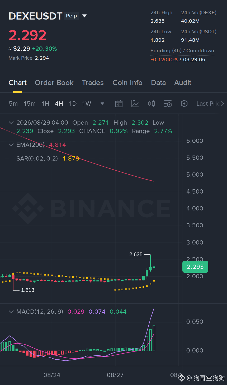Viewport: 227px width, 385px height.
Task: Open the candlestick chart type icon
Action: coord(152,104)
